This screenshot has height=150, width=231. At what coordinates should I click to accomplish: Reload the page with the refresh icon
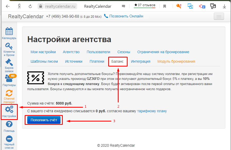(30, 6)
